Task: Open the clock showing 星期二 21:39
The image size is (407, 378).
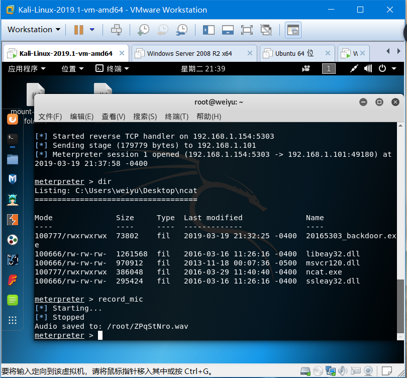Action: coord(203,69)
